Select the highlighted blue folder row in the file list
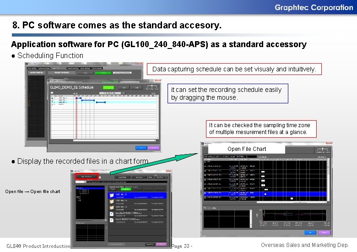Viewport: 357px width, 252px height. [x=137, y=195]
